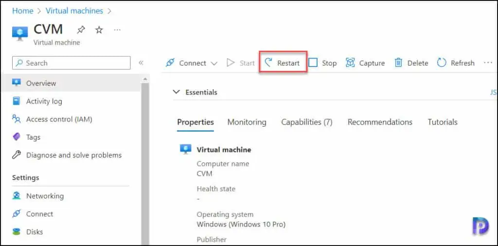Image resolution: width=498 pixels, height=246 pixels.
Task: Click the Computer name label
Action: (x=223, y=164)
